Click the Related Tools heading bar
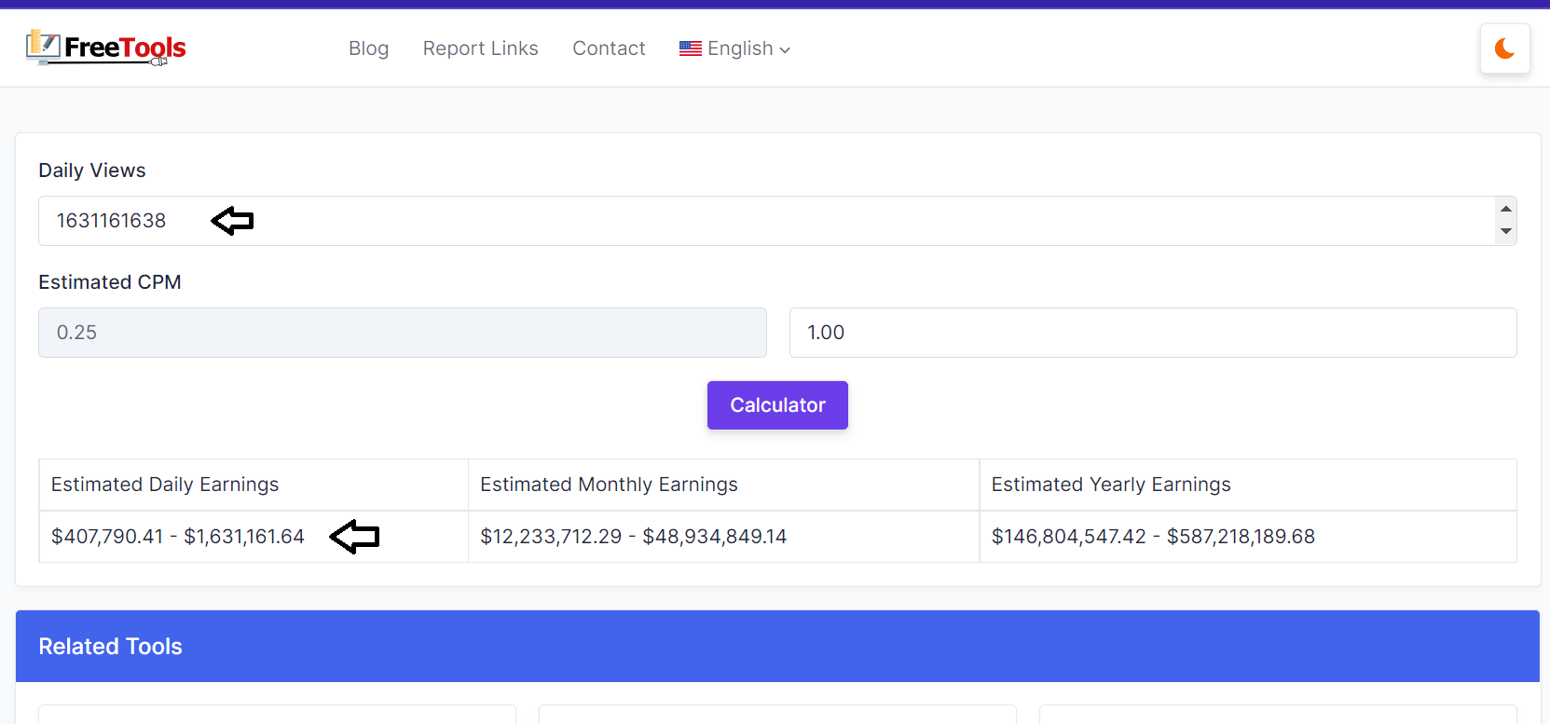Viewport: 1550px width, 724px height. pos(777,647)
